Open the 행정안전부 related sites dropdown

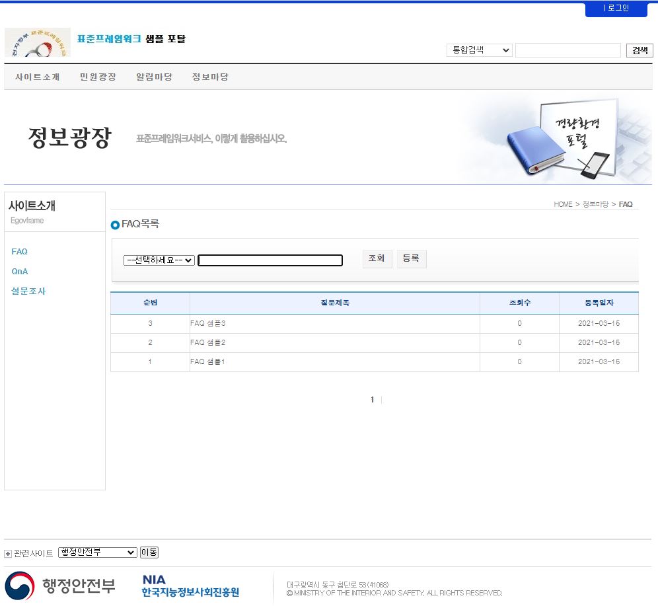point(97,552)
